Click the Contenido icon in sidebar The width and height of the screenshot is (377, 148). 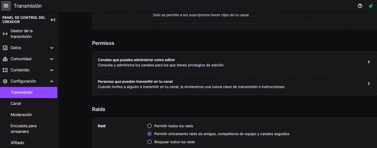coord(5,70)
